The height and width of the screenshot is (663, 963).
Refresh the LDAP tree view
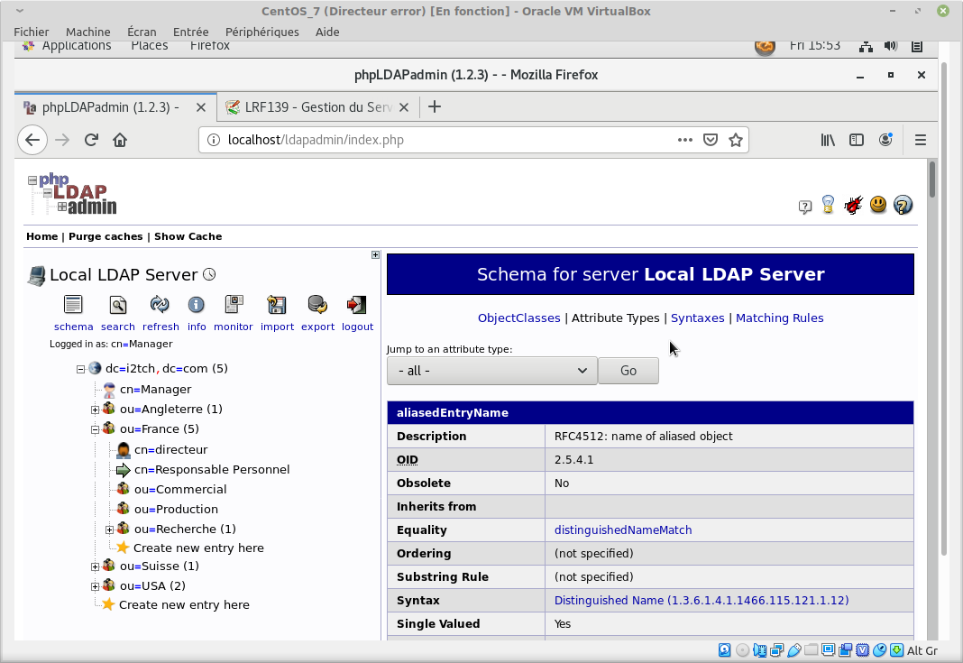(x=160, y=305)
